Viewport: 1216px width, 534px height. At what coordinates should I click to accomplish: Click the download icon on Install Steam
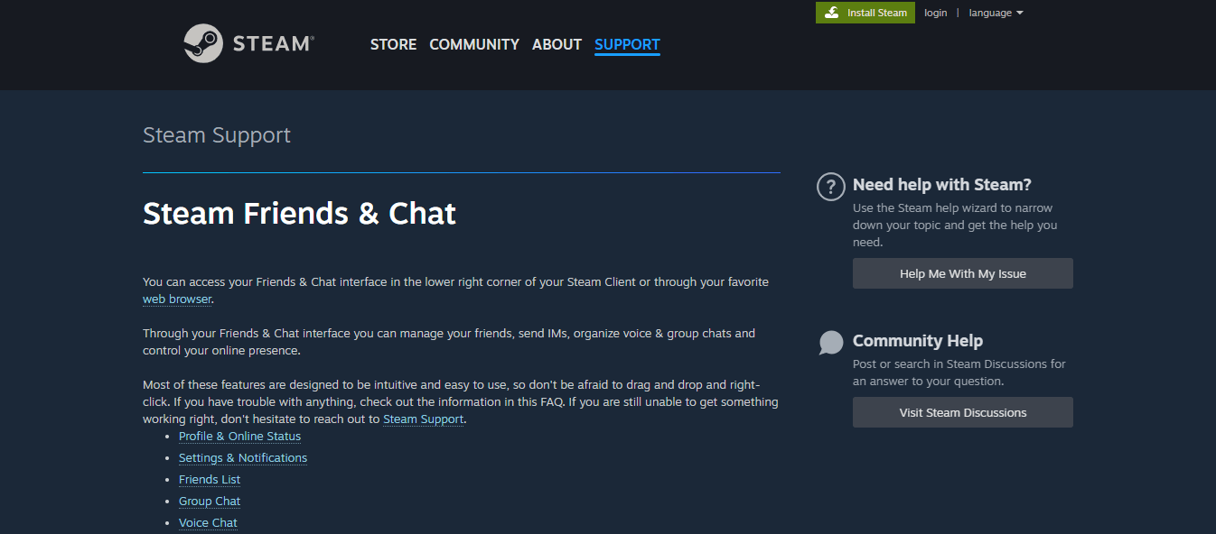[832, 13]
